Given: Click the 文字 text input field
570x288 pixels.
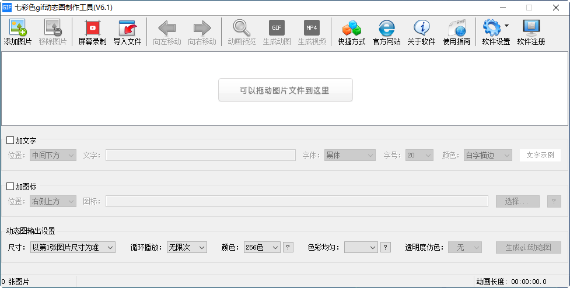Looking at the screenshot, I should 201,155.
